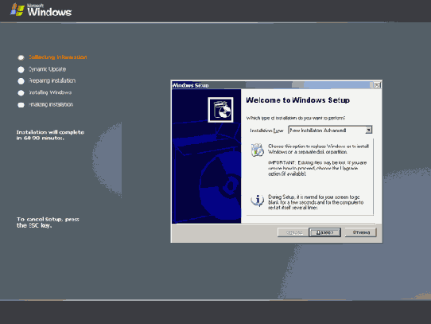
Task: Click the 'Collecting information' step text
Action: (58, 57)
